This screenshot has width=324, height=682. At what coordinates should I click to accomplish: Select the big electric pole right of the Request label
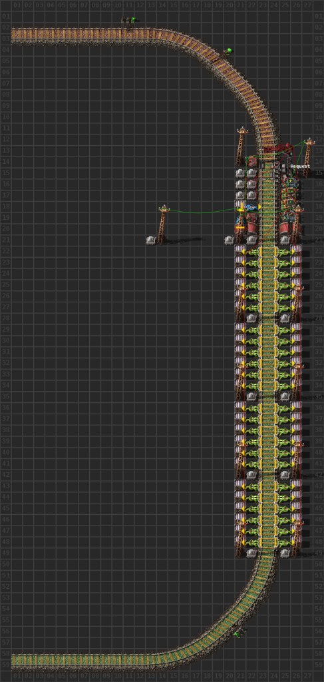click(x=308, y=157)
